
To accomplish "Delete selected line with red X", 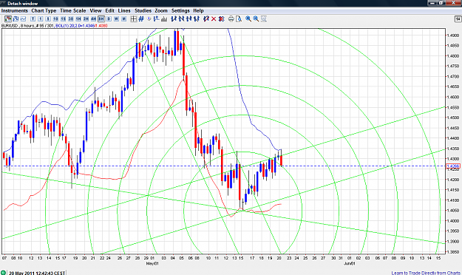I will click(x=214, y=19).
